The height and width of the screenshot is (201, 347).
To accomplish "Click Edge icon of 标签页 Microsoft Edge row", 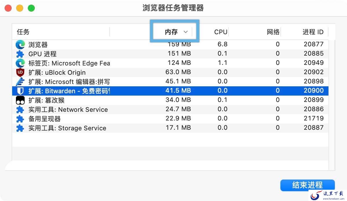I will click(x=20, y=63).
